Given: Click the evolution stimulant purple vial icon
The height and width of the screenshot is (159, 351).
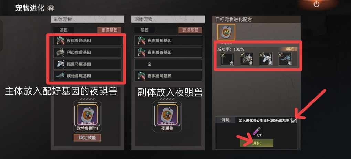Looking at the screenshot, I should (x=256, y=131).
